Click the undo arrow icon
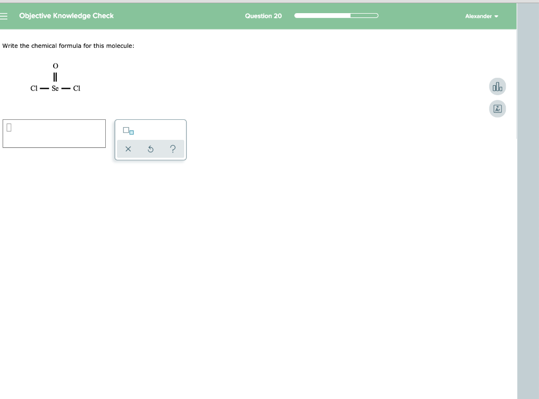The image size is (539, 399). 150,149
